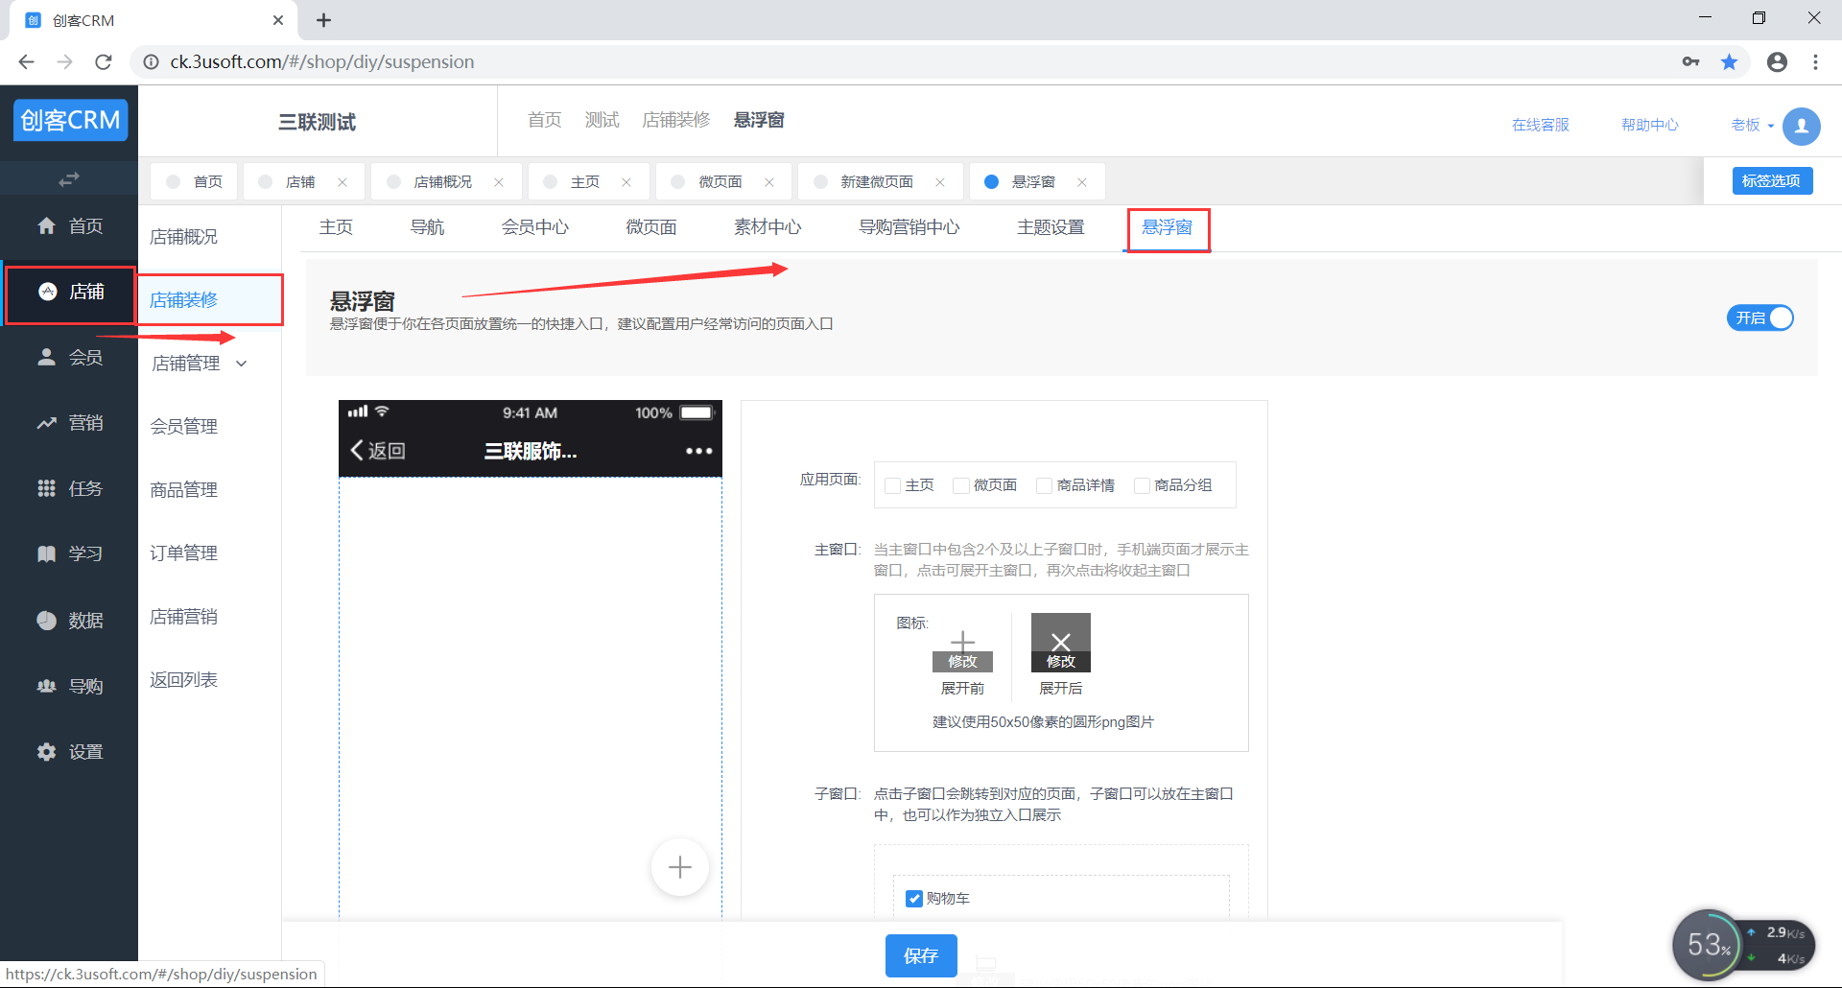Switch to the 微页面 settings tab

[x=651, y=227]
